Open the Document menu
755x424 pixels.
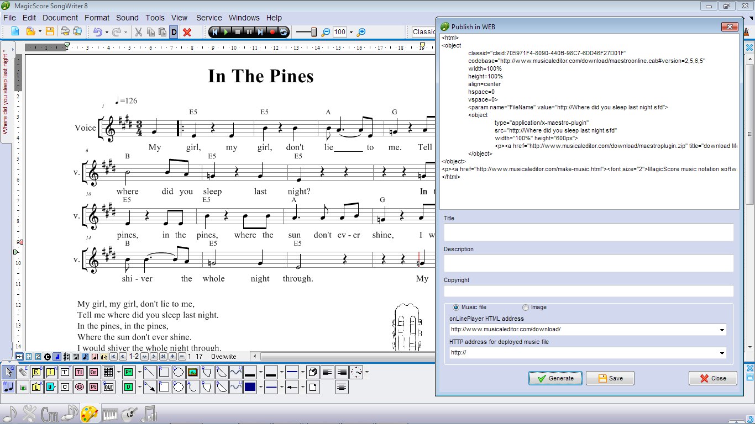click(60, 18)
